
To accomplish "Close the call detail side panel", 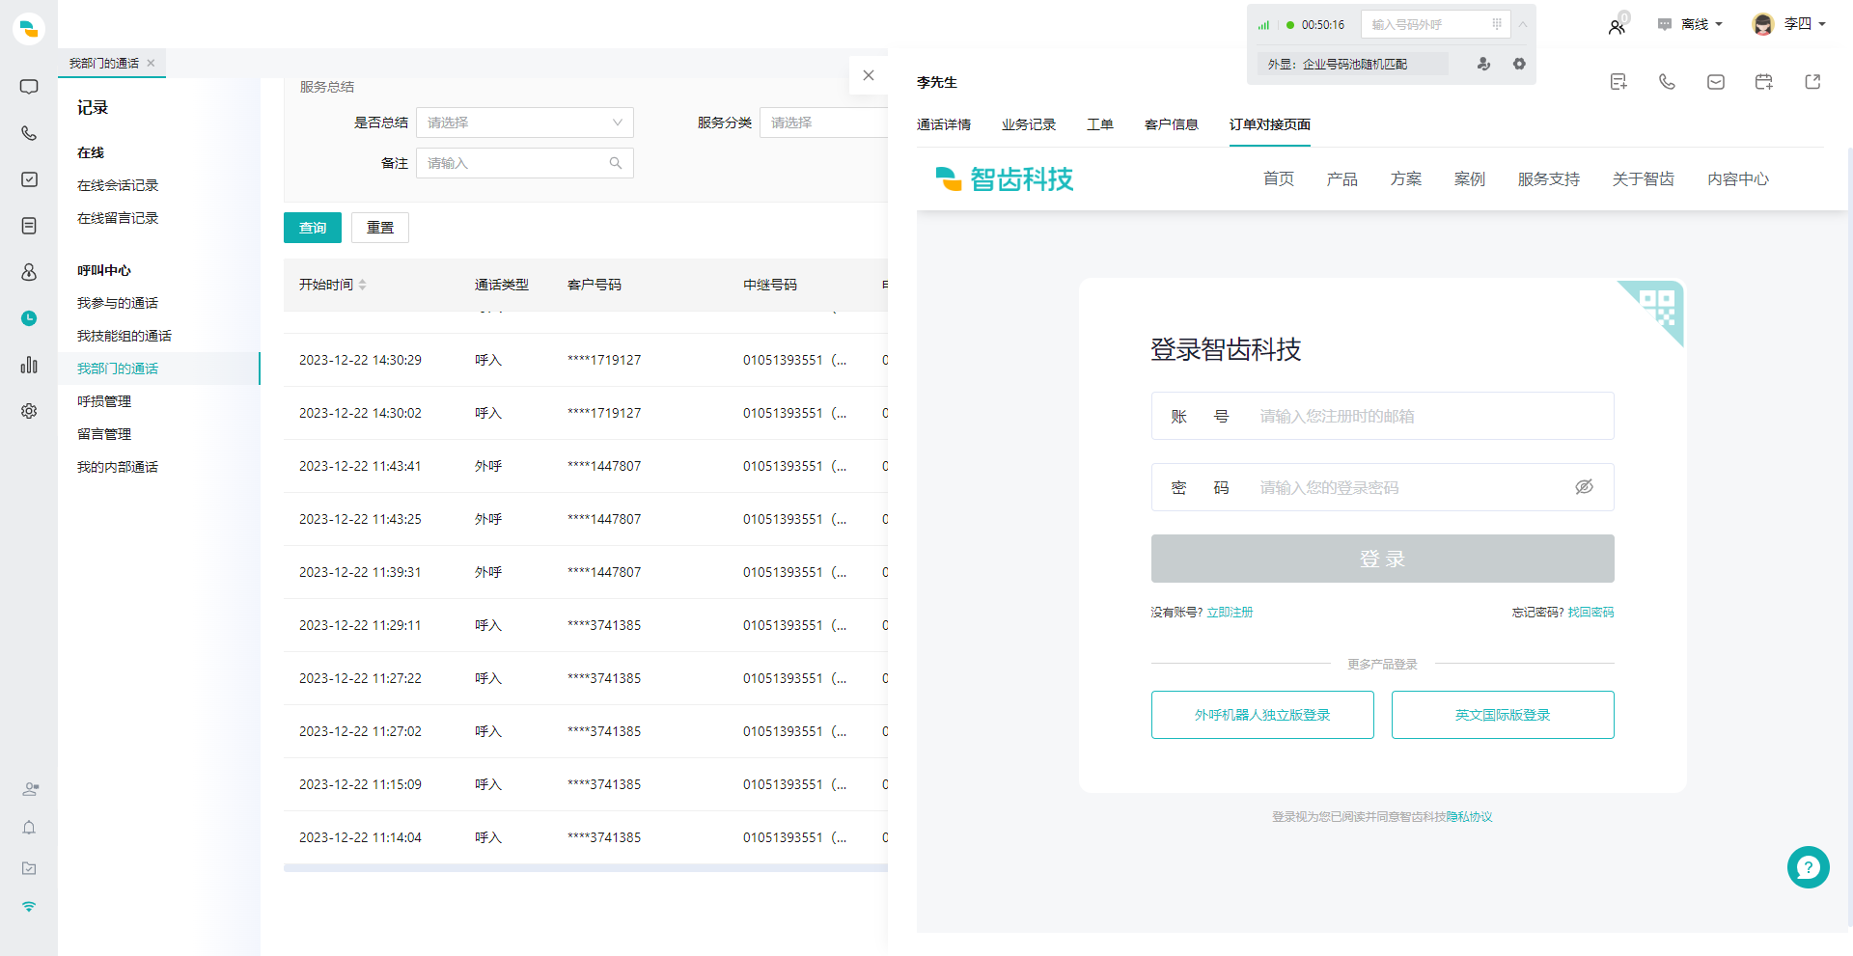I will click(869, 75).
